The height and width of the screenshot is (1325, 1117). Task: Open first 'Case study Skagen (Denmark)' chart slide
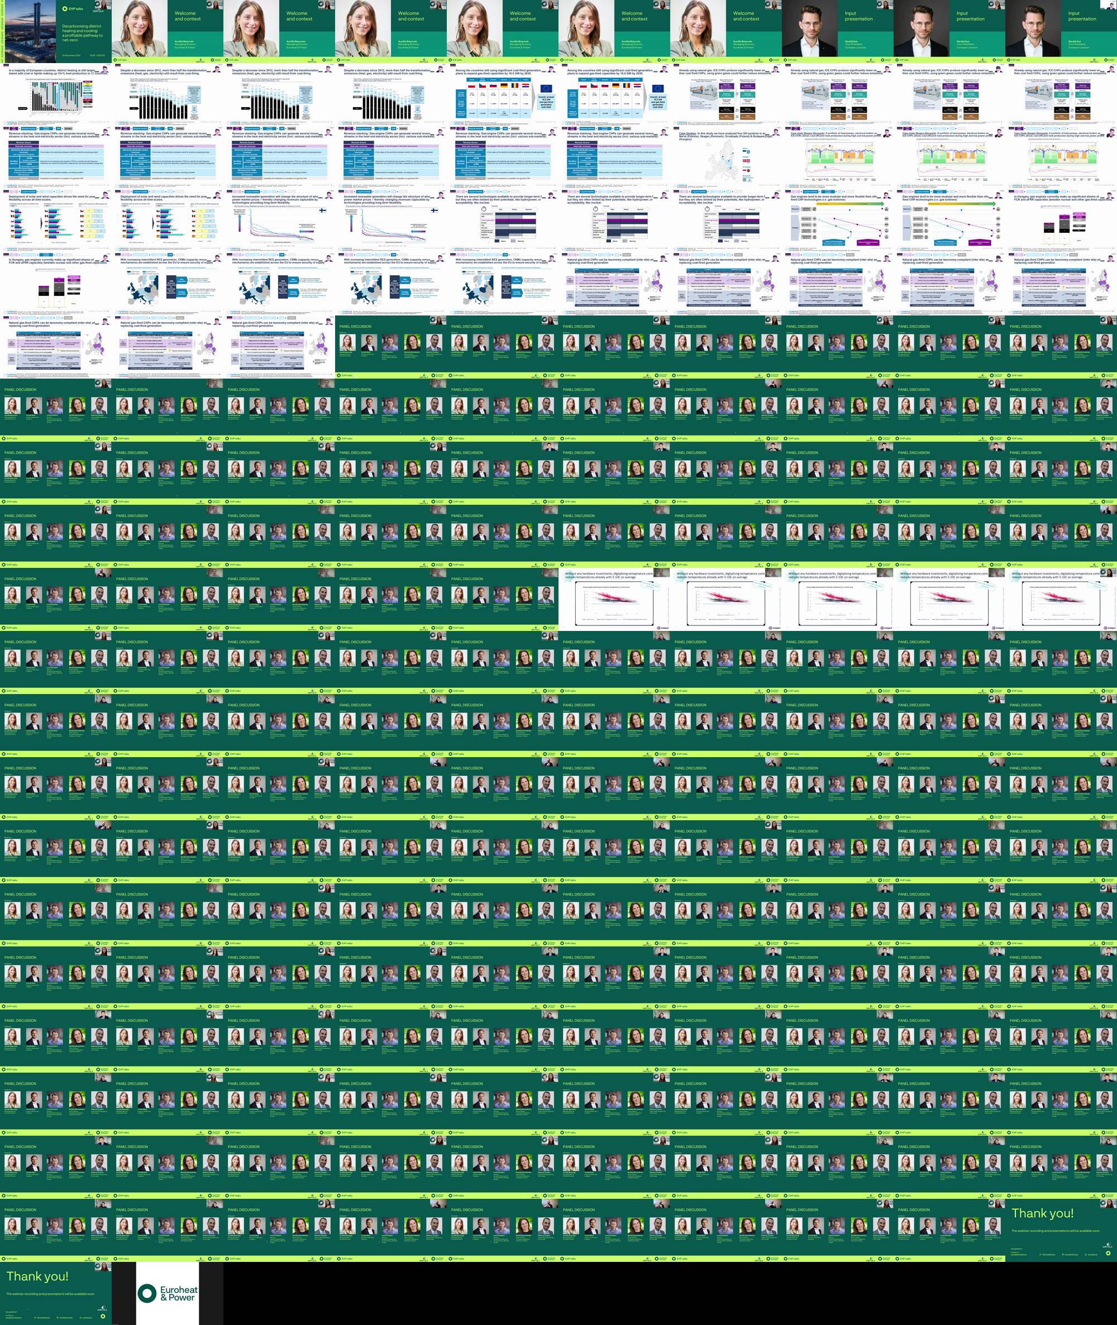[837, 157]
